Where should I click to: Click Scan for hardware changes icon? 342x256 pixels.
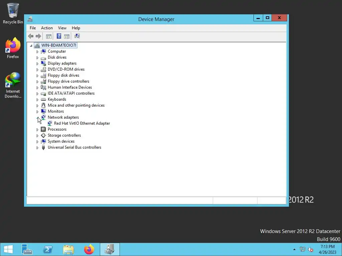[77, 36]
